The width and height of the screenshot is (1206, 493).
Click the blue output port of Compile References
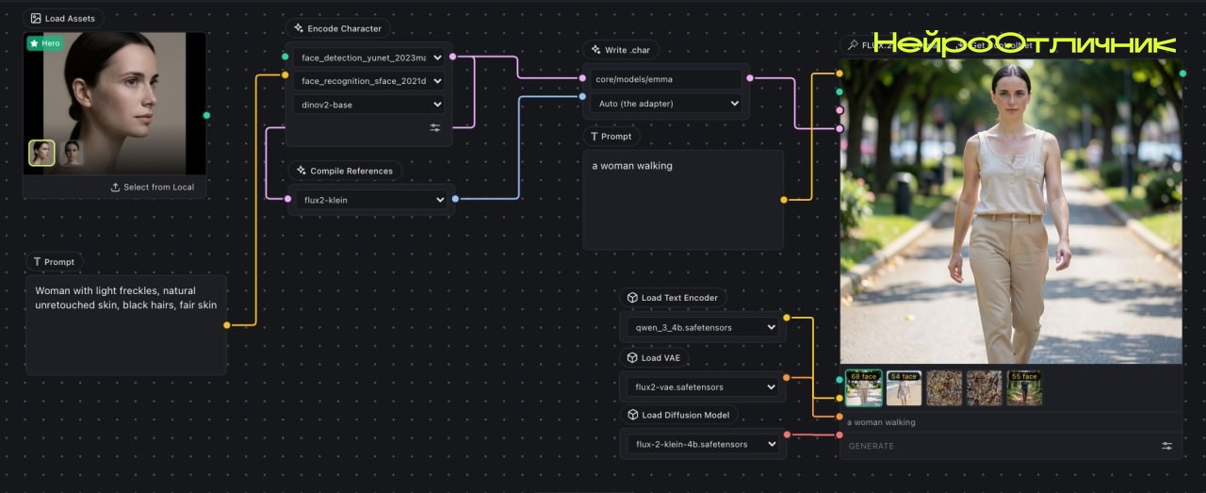pos(455,199)
